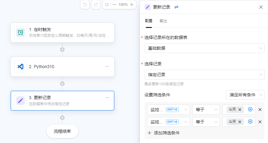Open the 满足所有条件 condition mode dropdown

pos(245,95)
